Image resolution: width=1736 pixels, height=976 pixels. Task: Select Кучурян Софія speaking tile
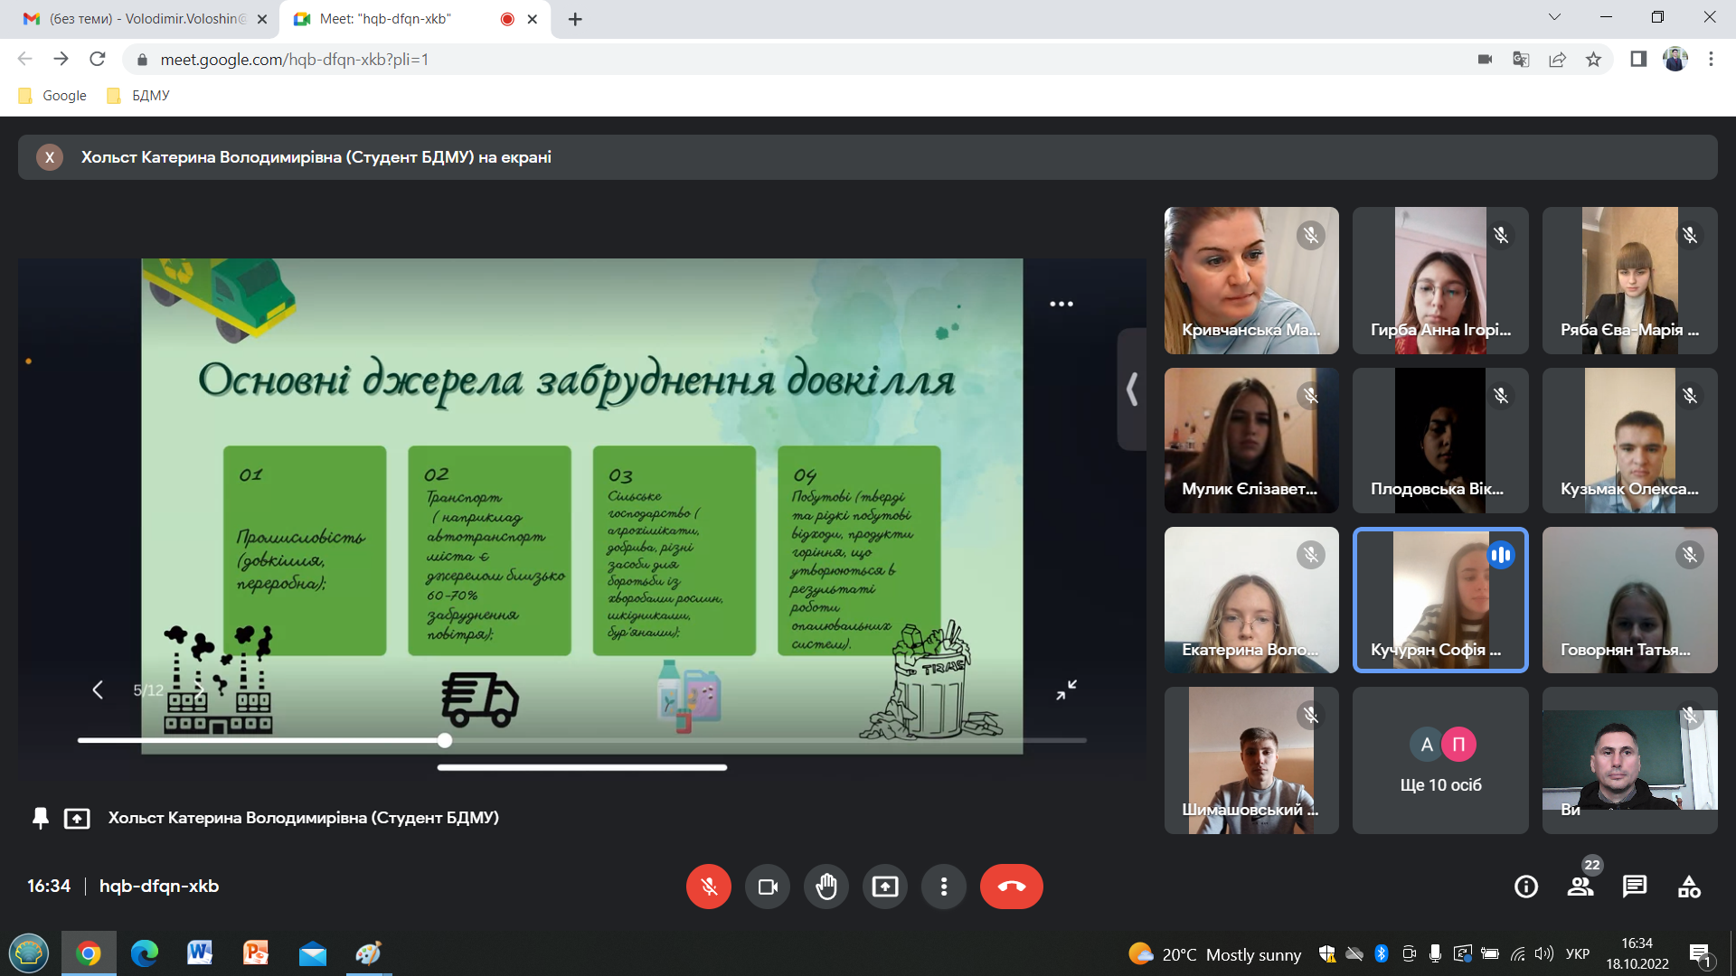[1440, 600]
